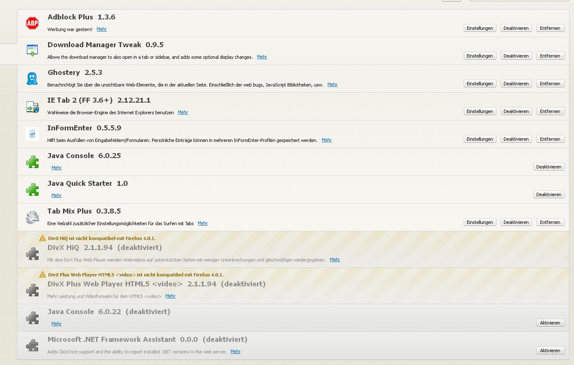This screenshot has width=574, height=365.
Task: Click Entfernen for IE Tab 2
Action: pyautogui.click(x=550, y=111)
